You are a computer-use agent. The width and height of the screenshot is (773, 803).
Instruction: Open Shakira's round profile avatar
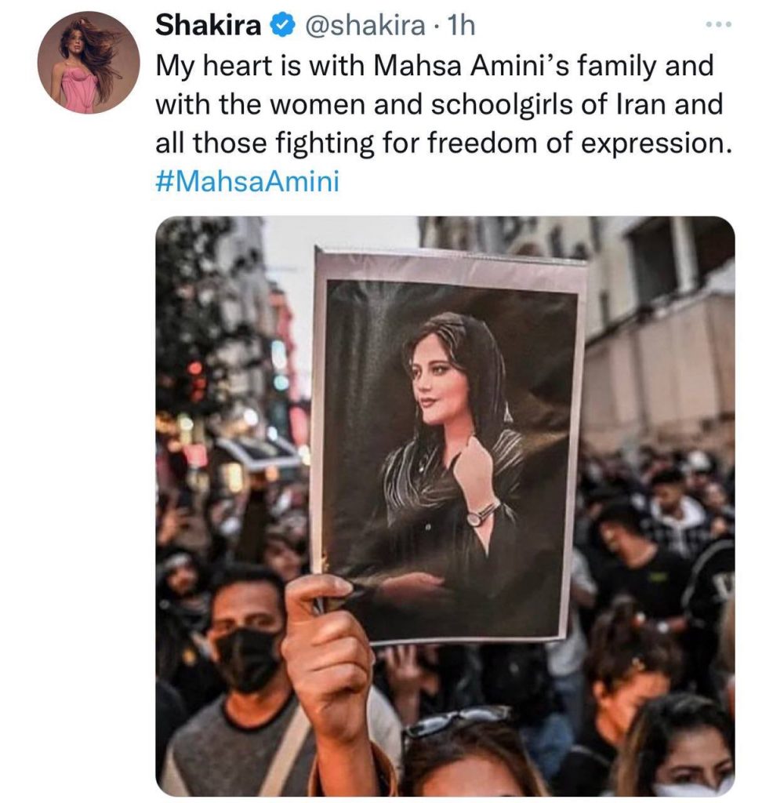[88, 63]
